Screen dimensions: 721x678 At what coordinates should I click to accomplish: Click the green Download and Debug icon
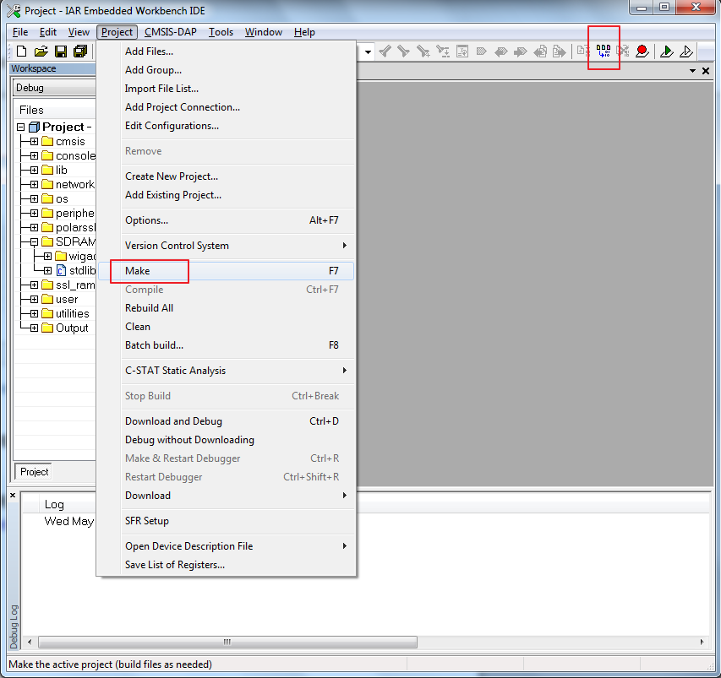tap(666, 51)
